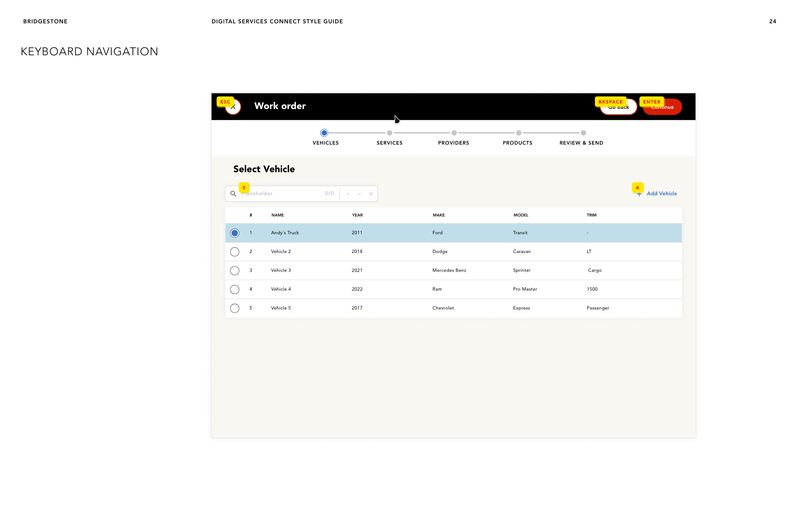
Task: Select Vehicle 5 radio button
Action: [x=235, y=308]
